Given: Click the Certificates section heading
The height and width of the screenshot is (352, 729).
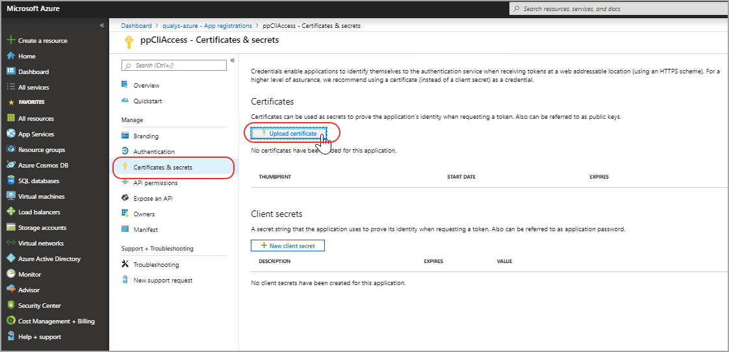Looking at the screenshot, I should click(x=272, y=101).
